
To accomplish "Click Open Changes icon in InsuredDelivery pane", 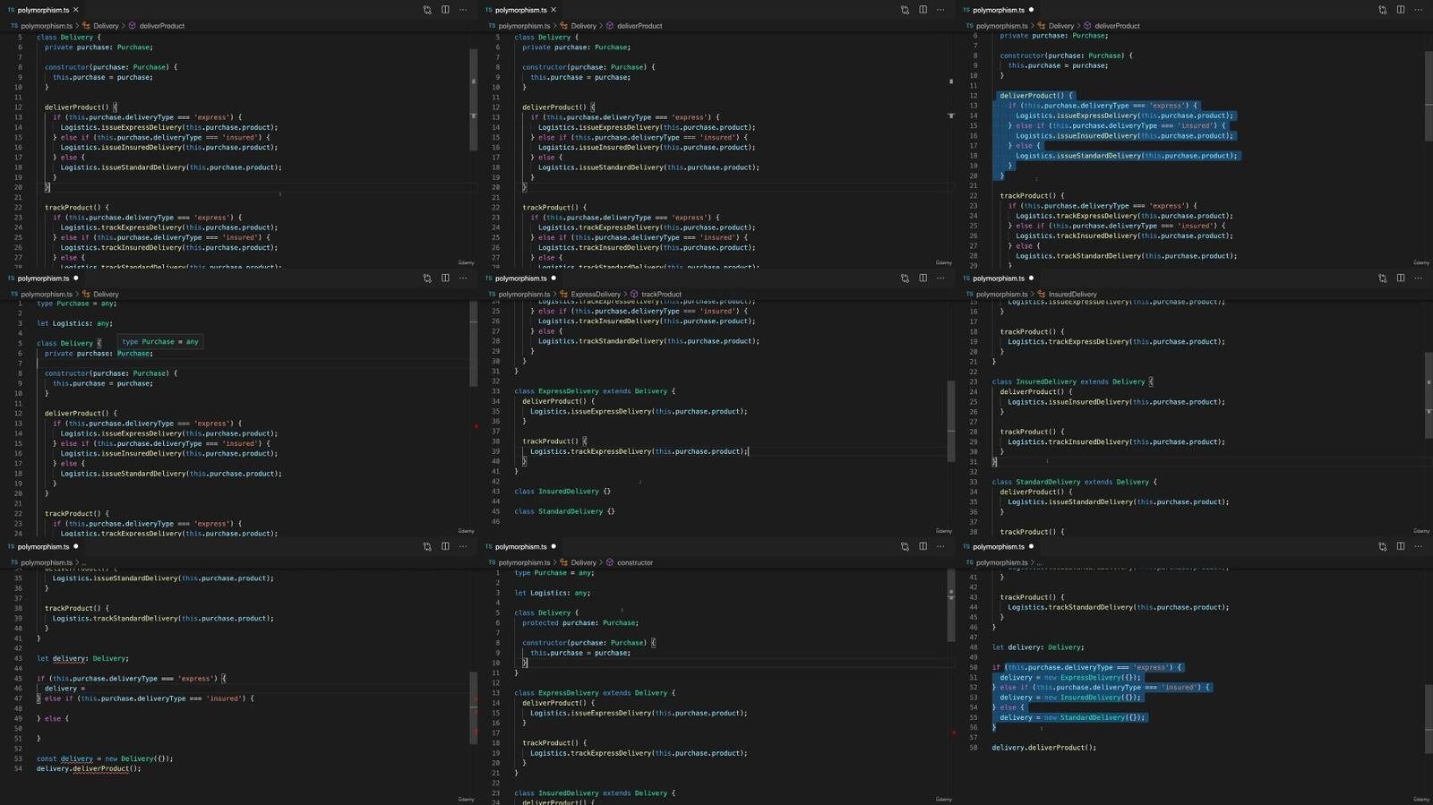I will (x=1382, y=278).
